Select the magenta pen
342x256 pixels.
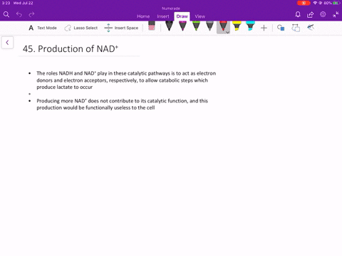(182, 26)
